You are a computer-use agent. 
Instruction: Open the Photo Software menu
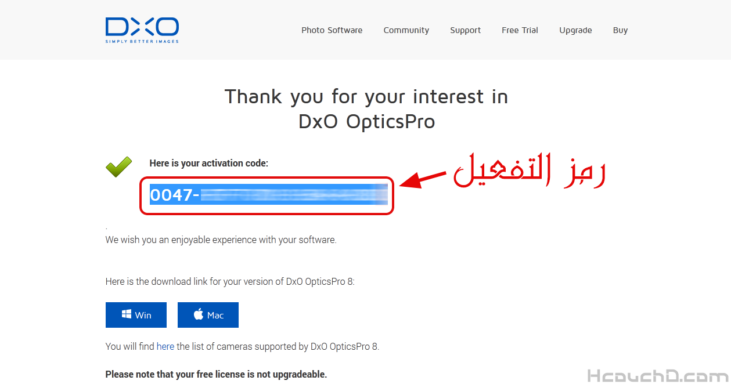[332, 30]
